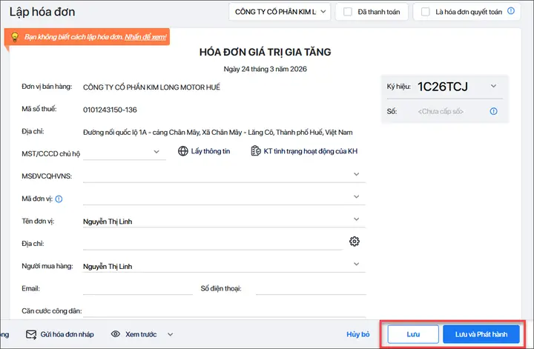The height and width of the screenshot is (349, 534).
Task: Click info icon beside Chưa cấp số
Action: click(x=493, y=111)
